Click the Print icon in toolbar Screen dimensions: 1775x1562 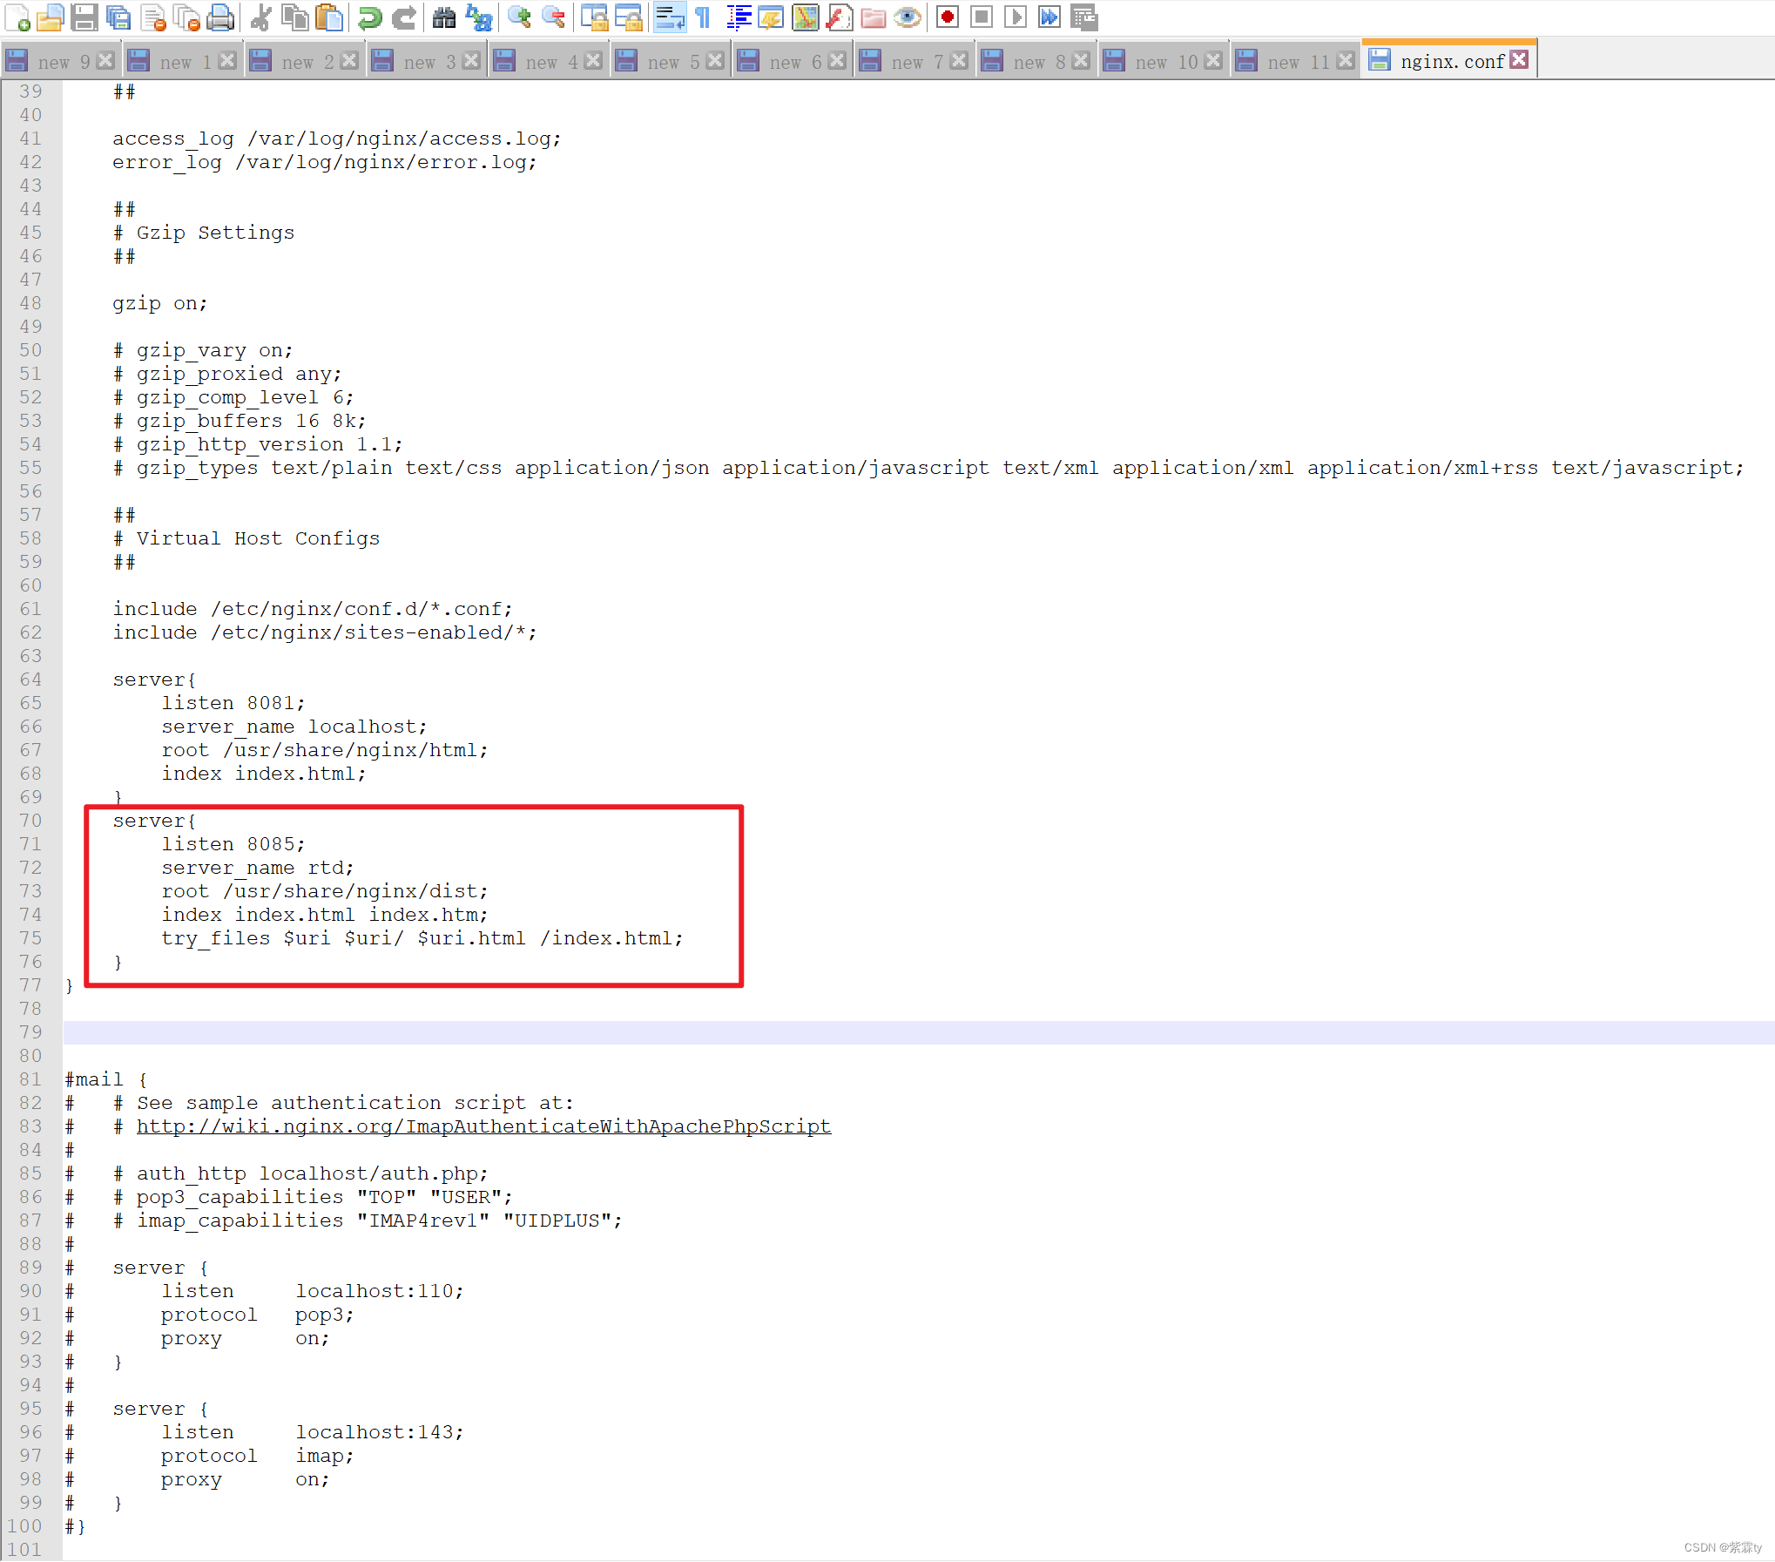[x=221, y=17]
